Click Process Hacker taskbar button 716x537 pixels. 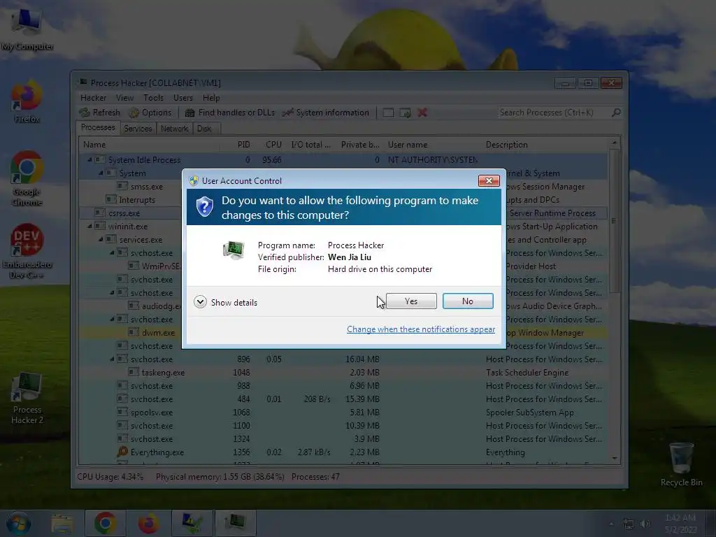point(235,523)
